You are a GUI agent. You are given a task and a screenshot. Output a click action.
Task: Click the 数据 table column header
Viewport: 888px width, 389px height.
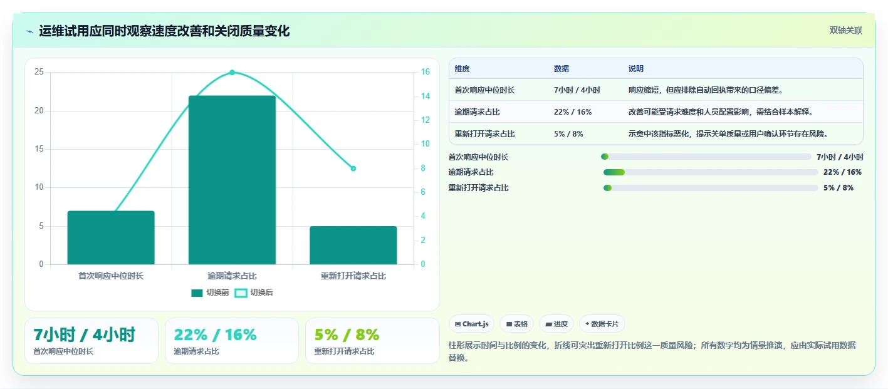[x=562, y=69]
